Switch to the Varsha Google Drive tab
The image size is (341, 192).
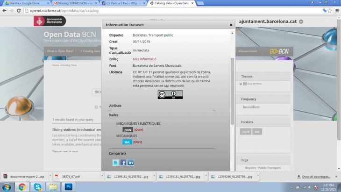(23, 3)
